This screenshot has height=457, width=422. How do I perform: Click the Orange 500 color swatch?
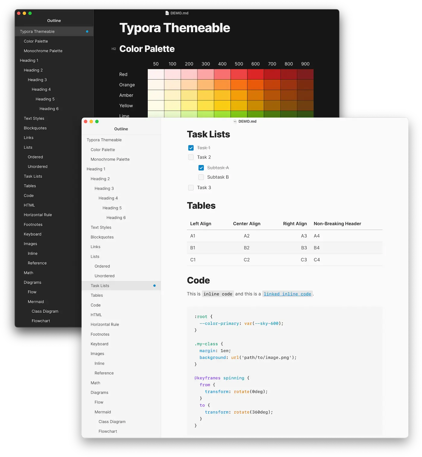pyautogui.click(x=239, y=85)
